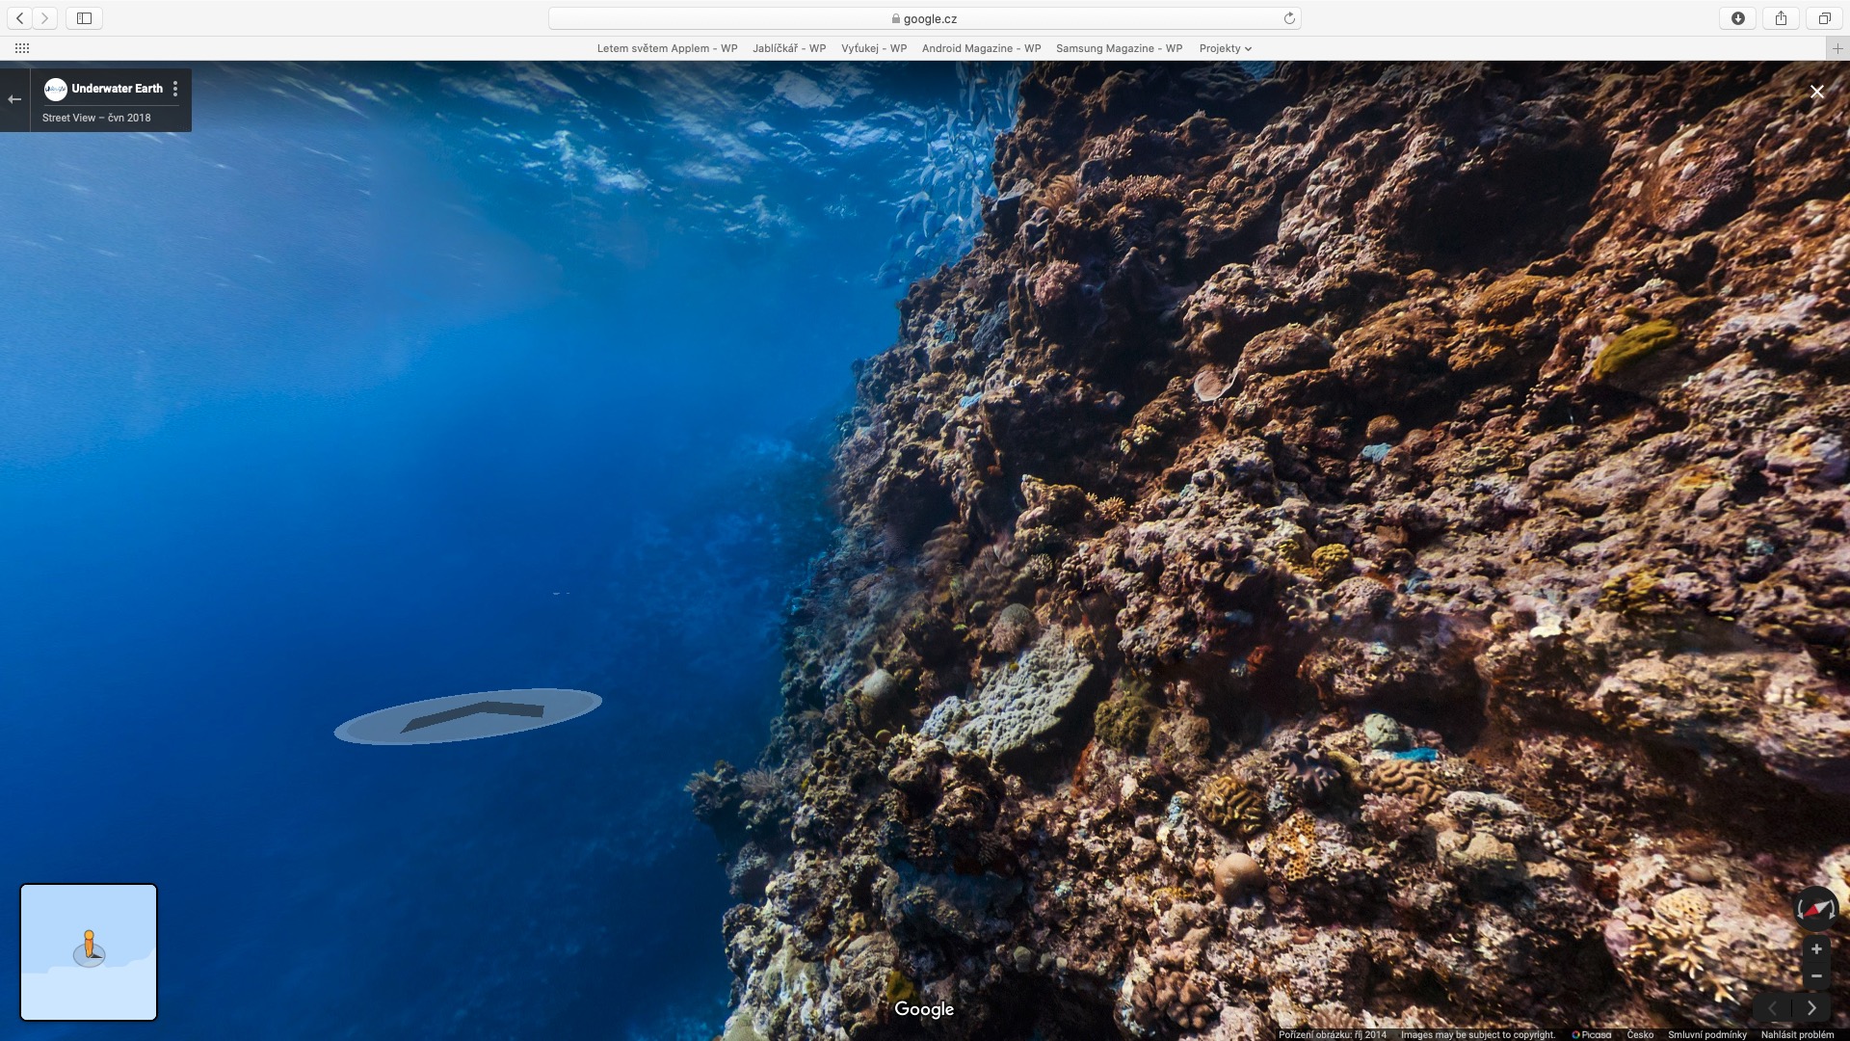Image resolution: width=1850 pixels, height=1041 pixels.
Task: Show all tabs overview
Action: click(x=1824, y=18)
